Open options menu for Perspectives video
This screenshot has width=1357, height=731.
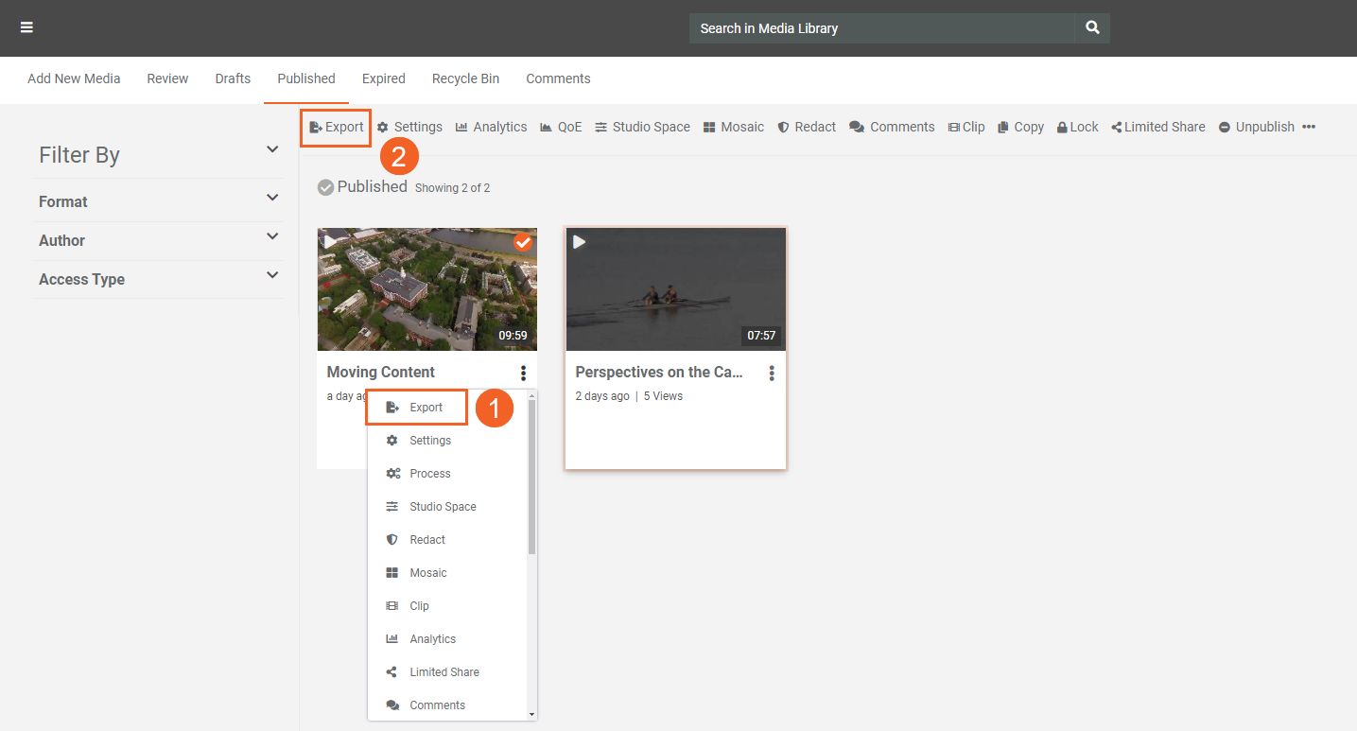point(772,374)
